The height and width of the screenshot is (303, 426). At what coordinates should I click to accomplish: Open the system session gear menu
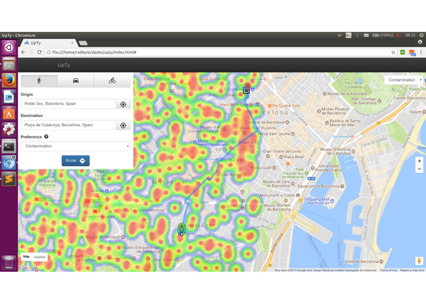421,36
